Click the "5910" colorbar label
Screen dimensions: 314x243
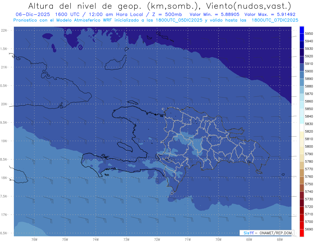coord(309,64)
